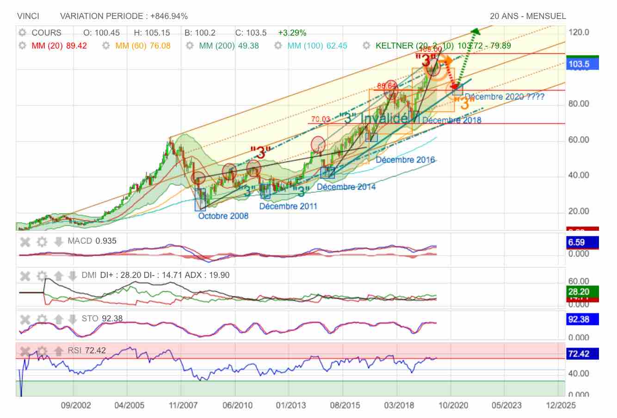Open the RSI settings gear
This screenshot has height=418, width=617.
pyautogui.click(x=42, y=351)
